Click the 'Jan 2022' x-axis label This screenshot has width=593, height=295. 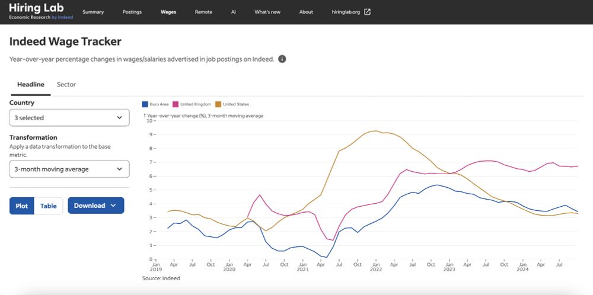pyautogui.click(x=375, y=267)
